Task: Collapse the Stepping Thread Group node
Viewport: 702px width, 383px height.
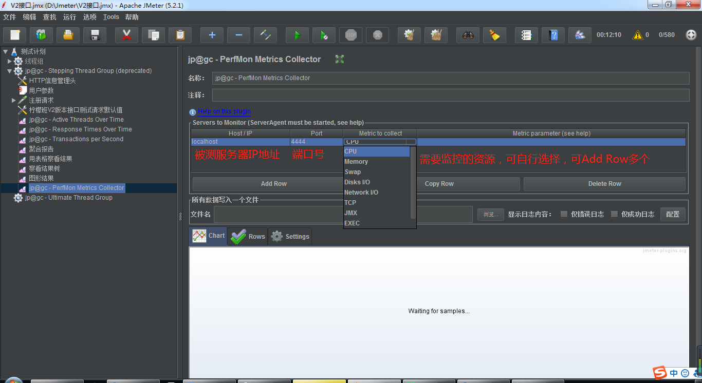Action: [x=9, y=71]
